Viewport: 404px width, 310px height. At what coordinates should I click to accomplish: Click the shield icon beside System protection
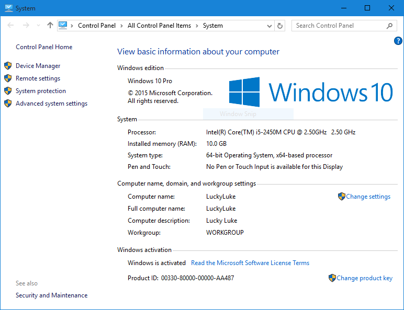[x=7, y=91]
